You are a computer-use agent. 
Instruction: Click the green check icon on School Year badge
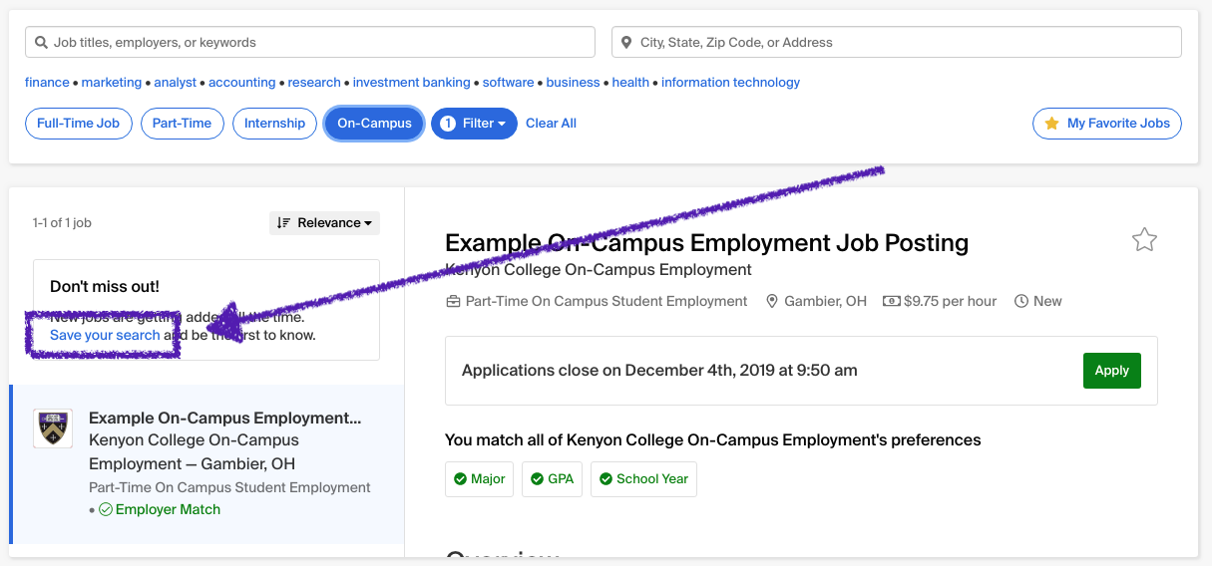(606, 479)
